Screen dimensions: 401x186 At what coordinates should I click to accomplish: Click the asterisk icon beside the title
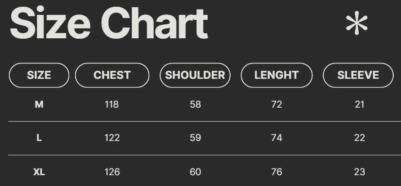[356, 24]
